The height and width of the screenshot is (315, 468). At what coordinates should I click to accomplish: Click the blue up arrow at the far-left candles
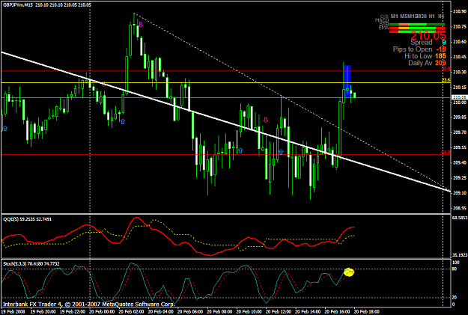tap(4, 128)
